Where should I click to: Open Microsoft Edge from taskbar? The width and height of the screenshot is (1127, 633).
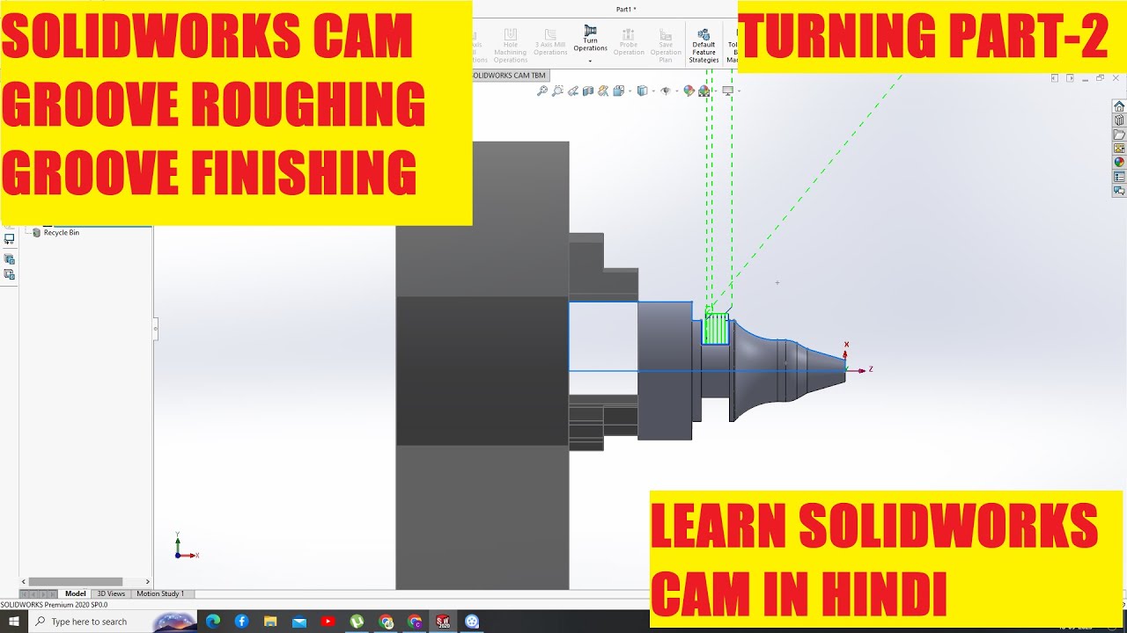[213, 622]
